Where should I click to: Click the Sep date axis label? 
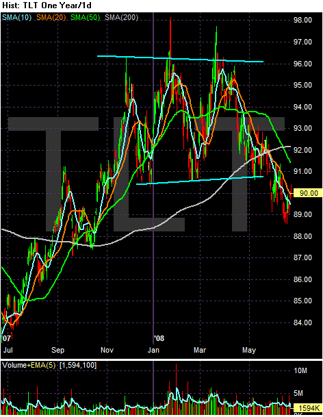[57, 350]
